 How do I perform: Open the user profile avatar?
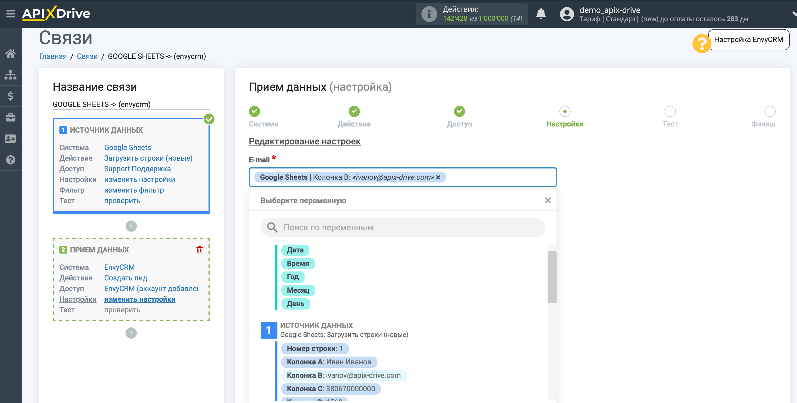pos(567,14)
